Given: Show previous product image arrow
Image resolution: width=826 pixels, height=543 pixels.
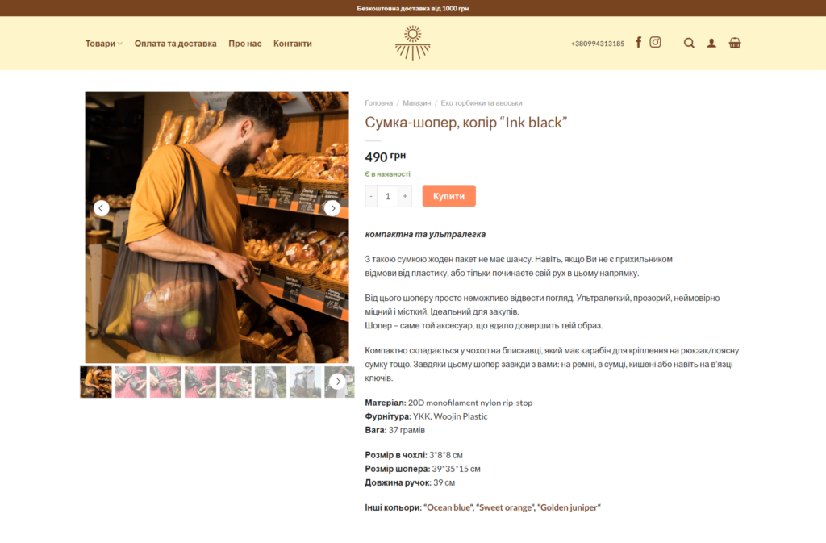Looking at the screenshot, I should (101, 208).
